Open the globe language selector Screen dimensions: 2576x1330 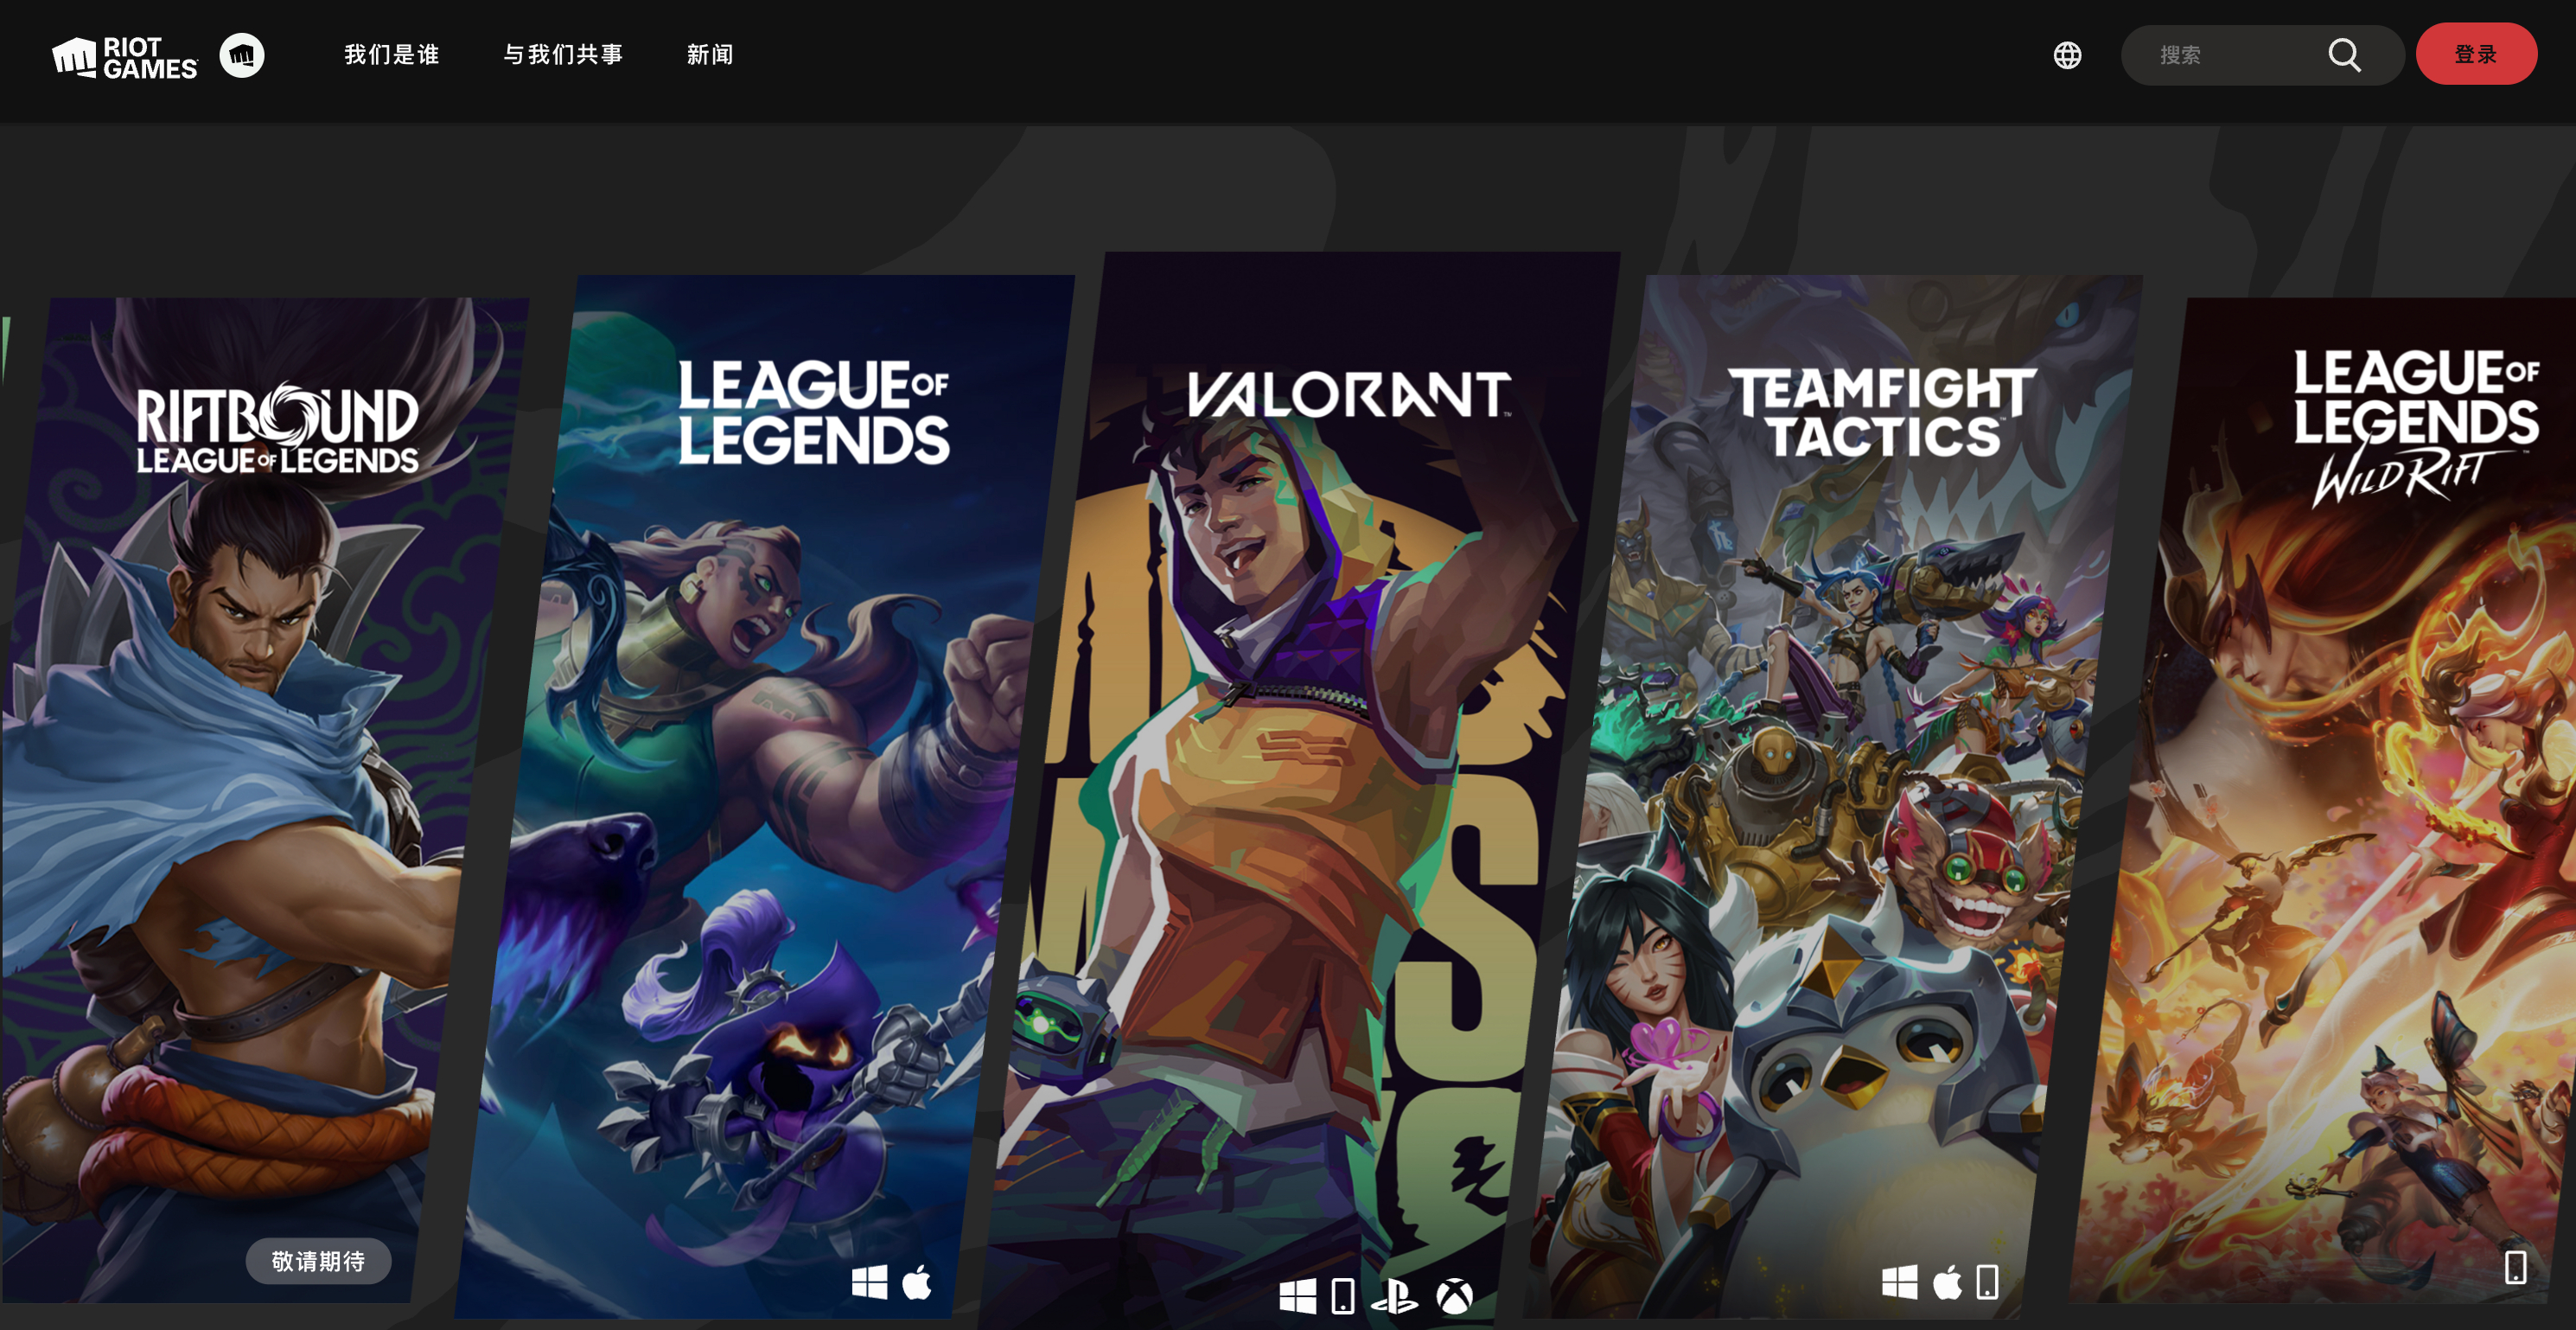pyautogui.click(x=2067, y=55)
